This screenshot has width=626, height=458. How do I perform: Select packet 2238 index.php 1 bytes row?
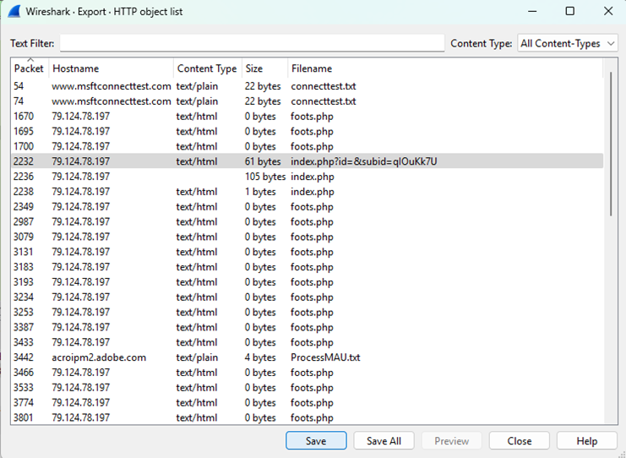tap(307, 192)
